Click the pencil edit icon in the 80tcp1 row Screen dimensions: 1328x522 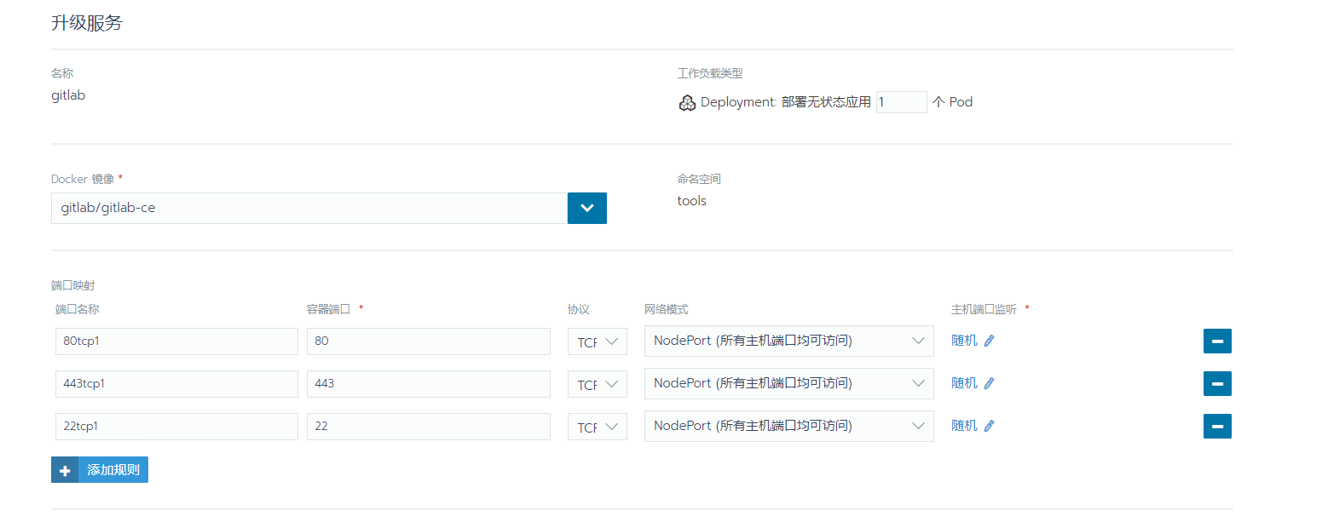(989, 341)
